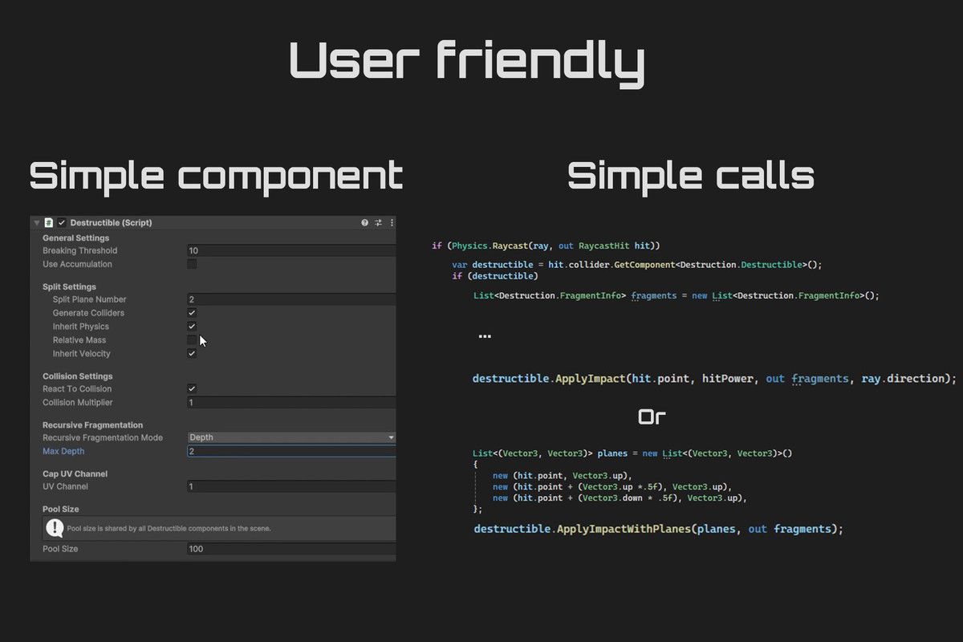Disable the Destructible script component checkbox
The image size is (963, 642).
(x=62, y=222)
